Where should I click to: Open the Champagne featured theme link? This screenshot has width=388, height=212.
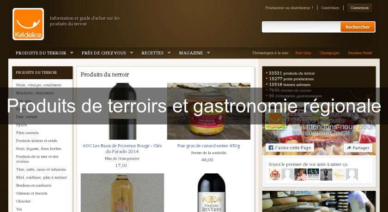[329, 53]
